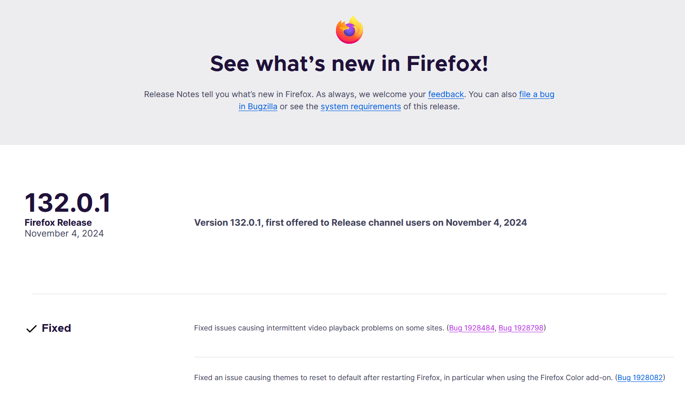
Task: Open Bug 1928484 link
Action: (x=472, y=328)
